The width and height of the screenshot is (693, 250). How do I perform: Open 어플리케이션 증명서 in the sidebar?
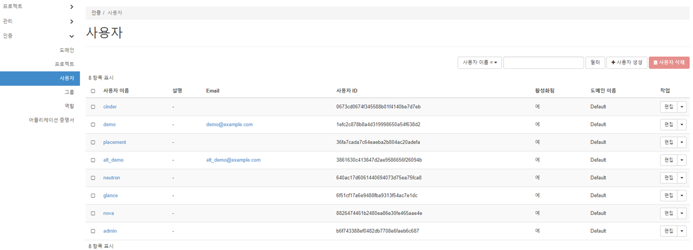51,120
